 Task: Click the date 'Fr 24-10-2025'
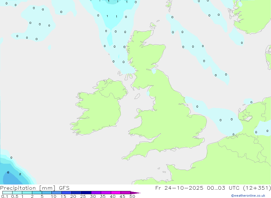[x=179, y=188]
